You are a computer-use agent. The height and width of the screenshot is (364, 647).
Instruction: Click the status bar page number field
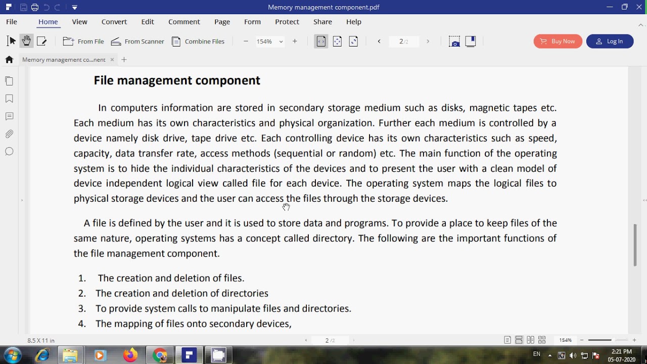point(330,340)
